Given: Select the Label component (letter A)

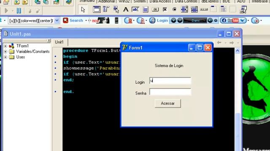Looking at the screenshot, I should [x=126, y=9].
